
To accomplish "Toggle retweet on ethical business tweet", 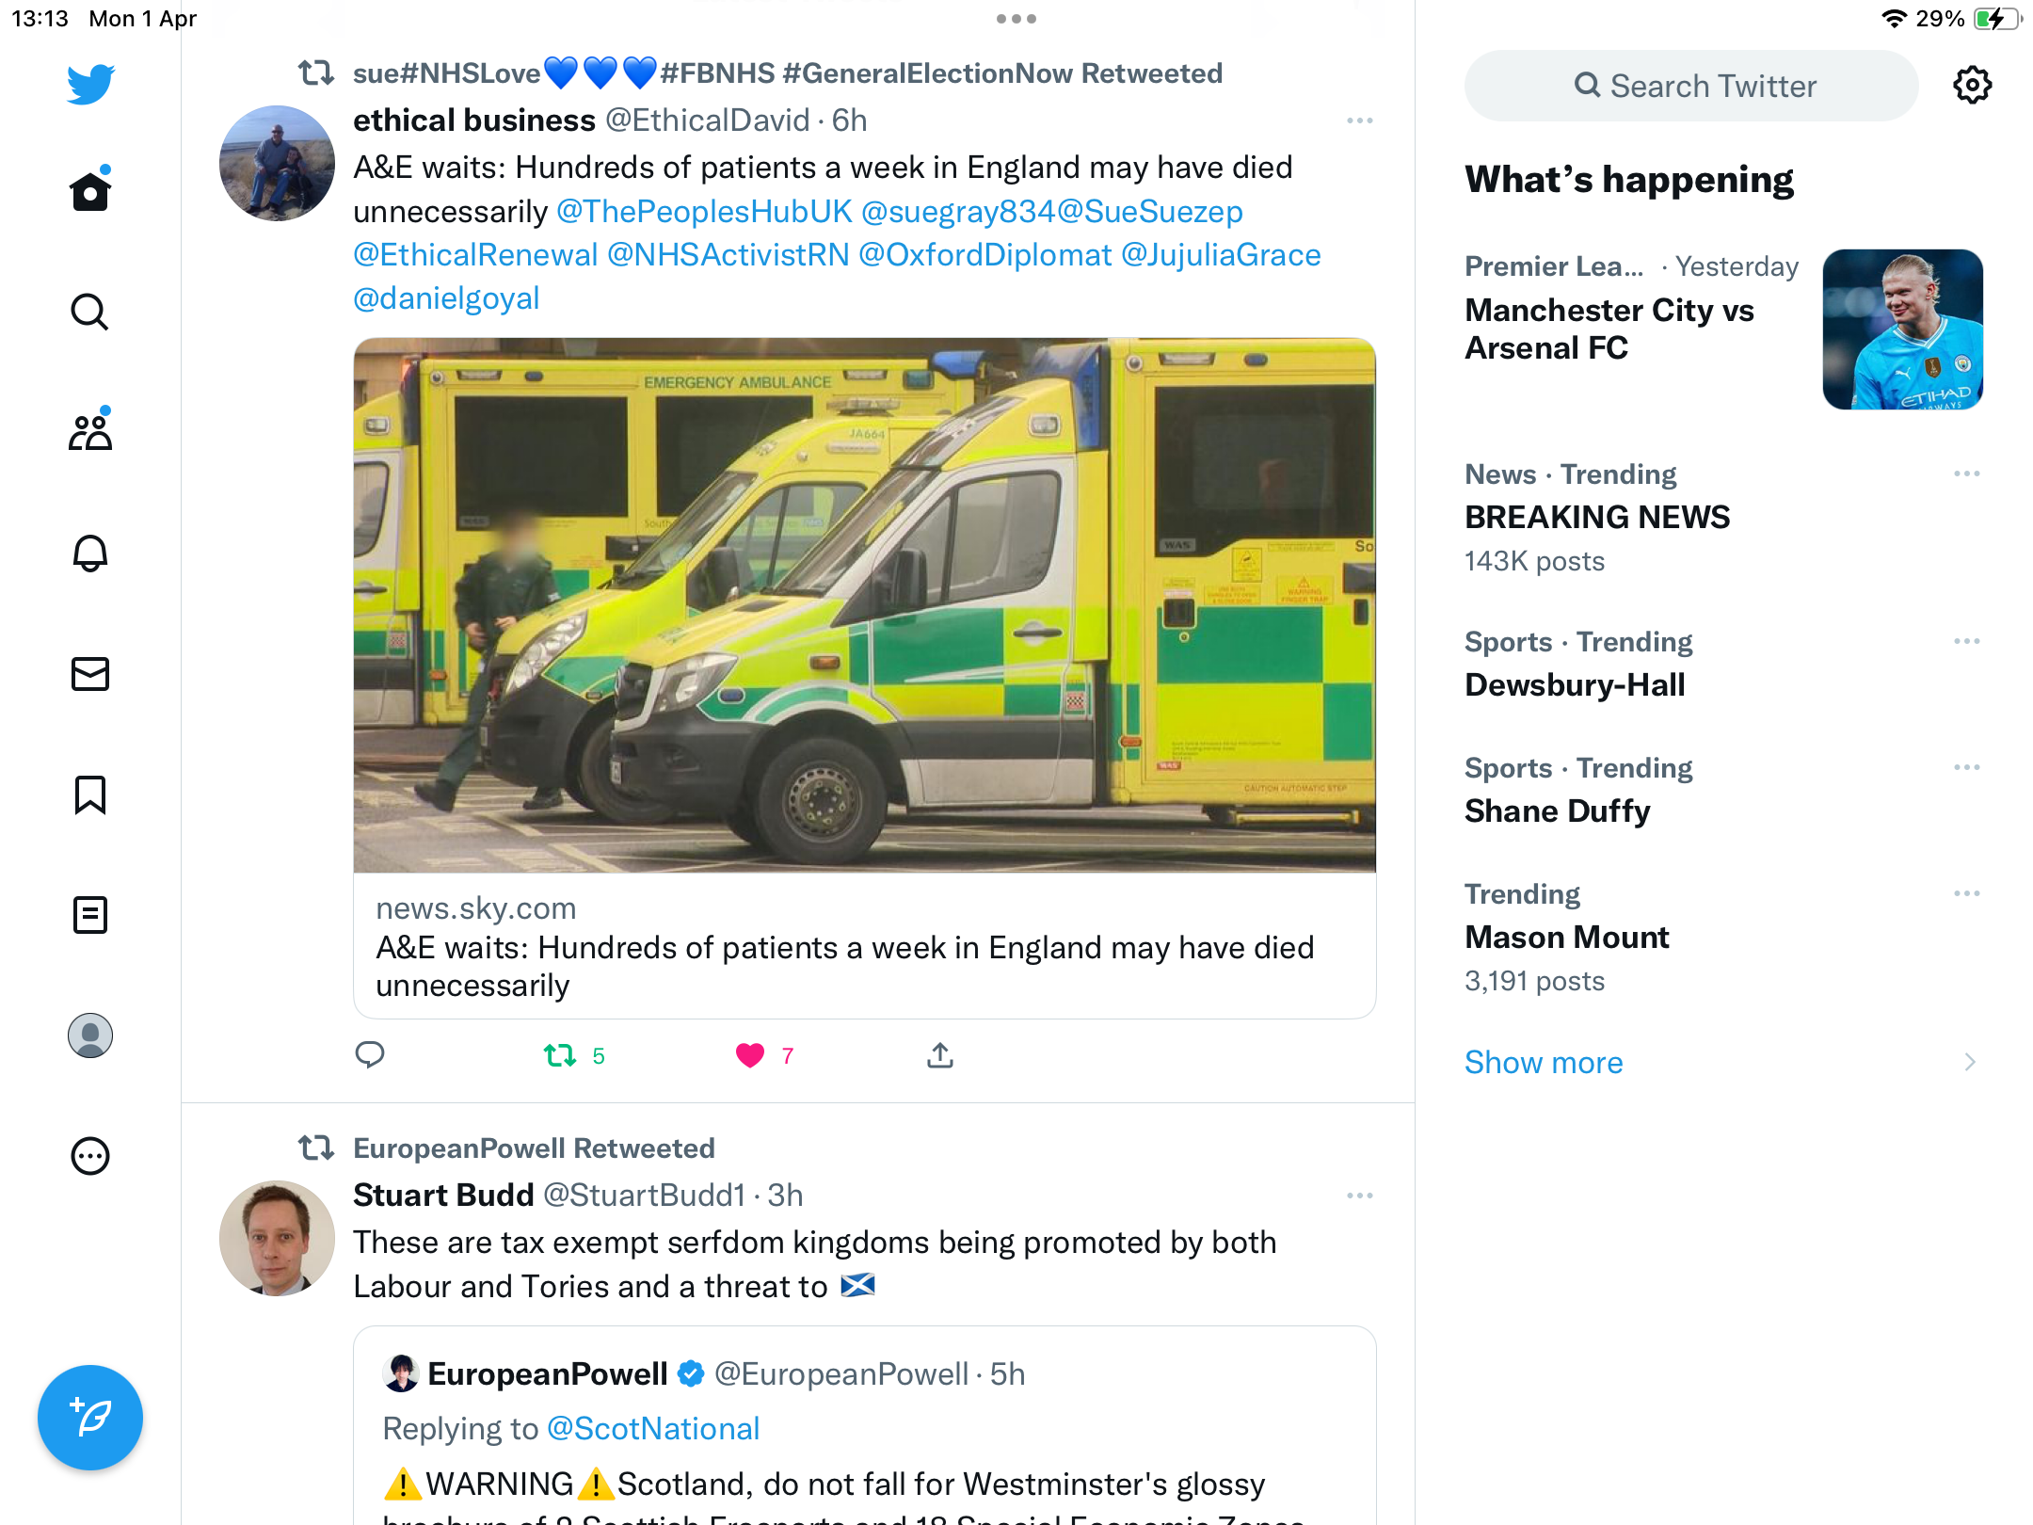I will pos(560,1055).
